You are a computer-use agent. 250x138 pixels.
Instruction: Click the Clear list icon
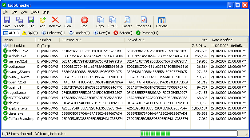tap(68, 22)
